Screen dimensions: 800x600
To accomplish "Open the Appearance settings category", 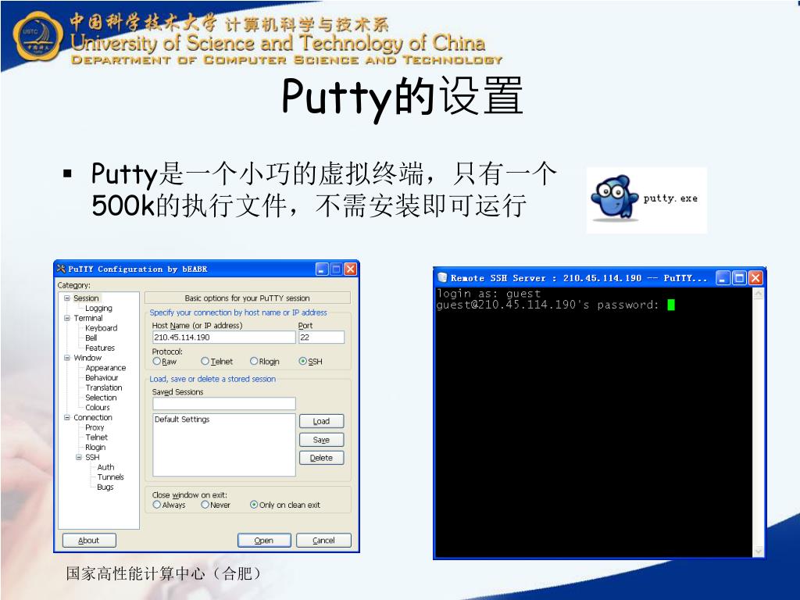I will [105, 368].
